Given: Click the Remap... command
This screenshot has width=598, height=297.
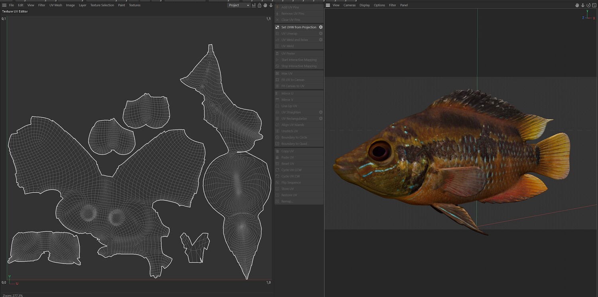Looking at the screenshot, I should (x=299, y=201).
